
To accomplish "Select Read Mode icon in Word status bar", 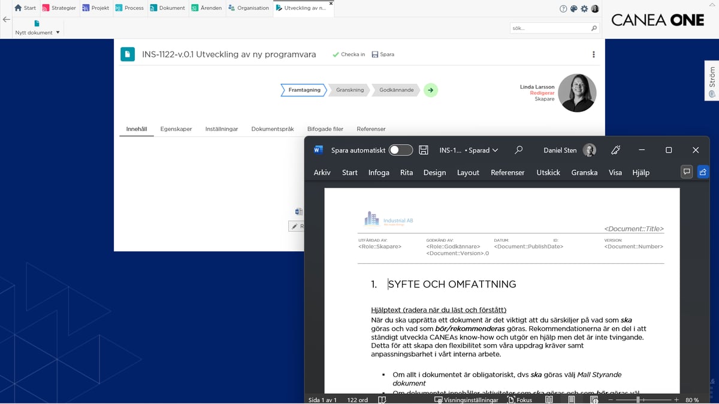I will [x=548, y=400].
